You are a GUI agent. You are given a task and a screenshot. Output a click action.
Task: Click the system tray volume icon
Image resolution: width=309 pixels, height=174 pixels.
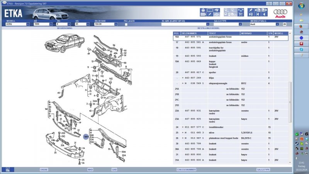coord(297,158)
